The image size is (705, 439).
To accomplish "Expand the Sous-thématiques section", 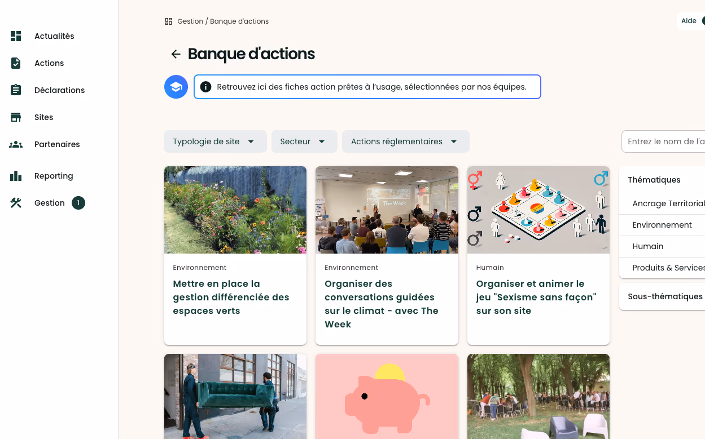I will 662,296.
